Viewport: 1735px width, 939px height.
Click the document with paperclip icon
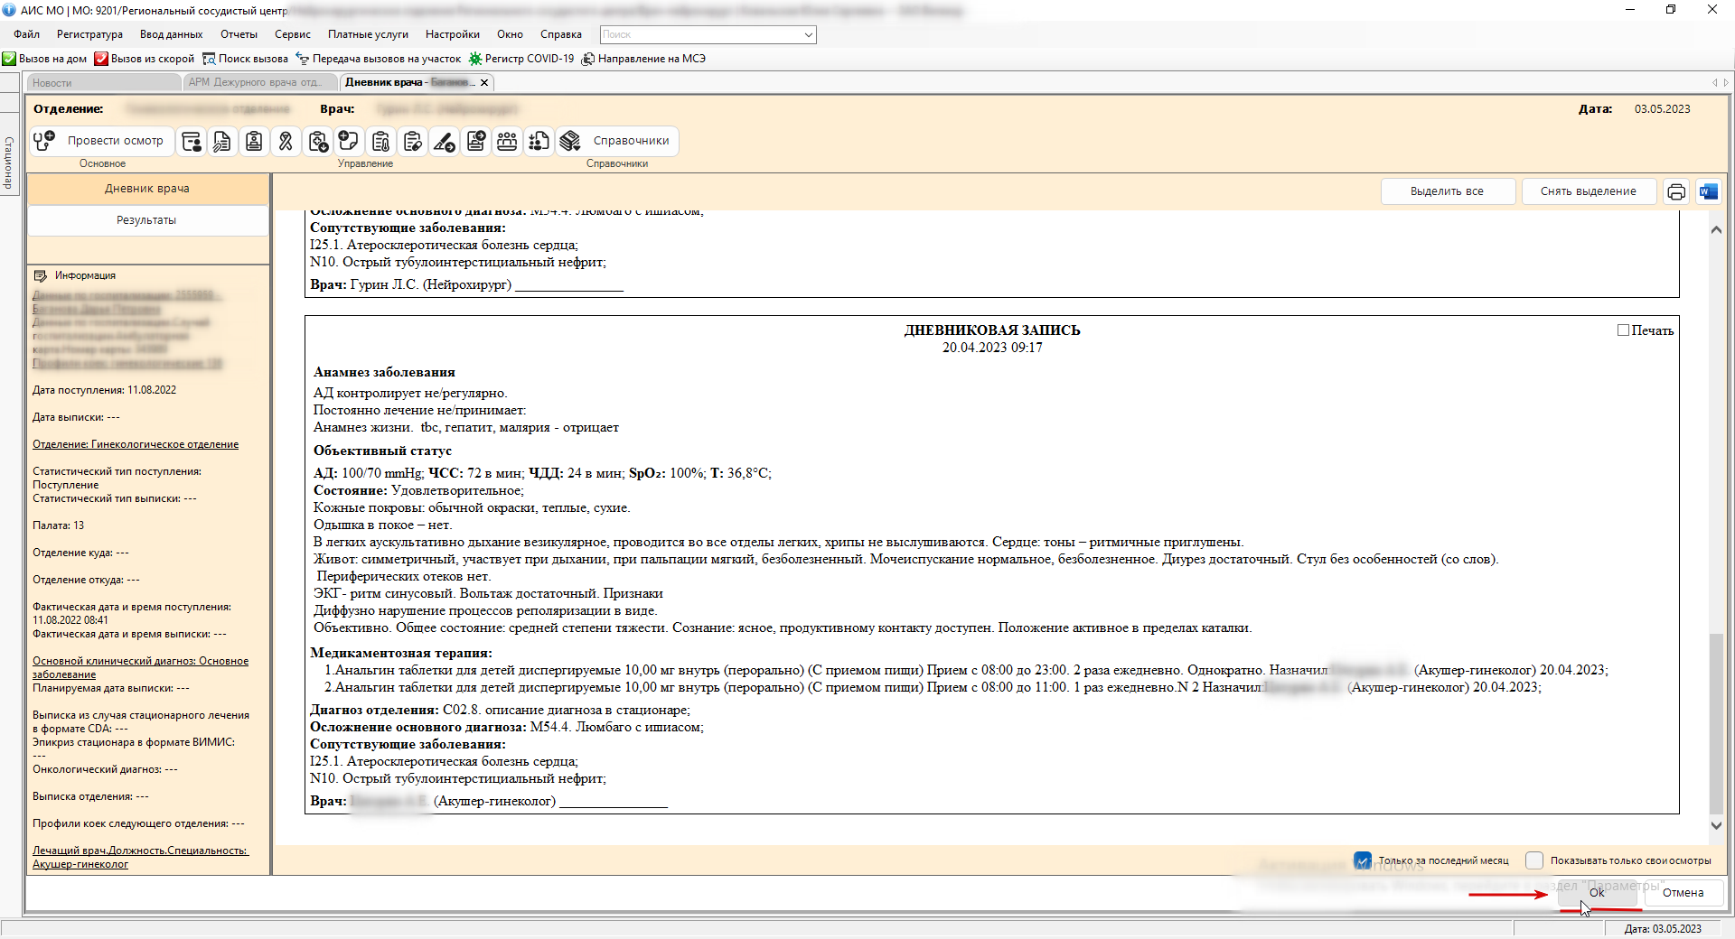[222, 141]
